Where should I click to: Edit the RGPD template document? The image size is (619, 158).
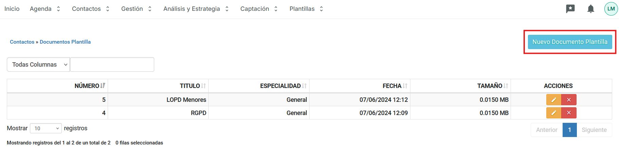553,113
